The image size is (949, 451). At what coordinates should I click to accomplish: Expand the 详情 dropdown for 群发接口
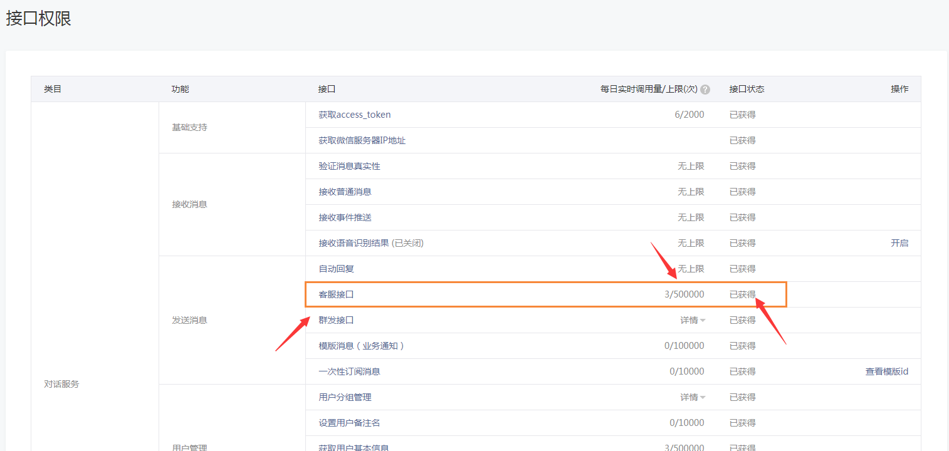coord(693,320)
